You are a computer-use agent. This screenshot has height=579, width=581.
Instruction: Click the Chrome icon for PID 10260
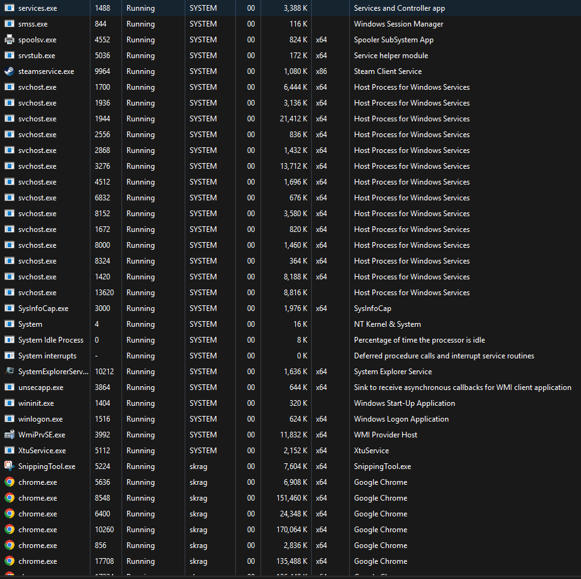point(9,529)
